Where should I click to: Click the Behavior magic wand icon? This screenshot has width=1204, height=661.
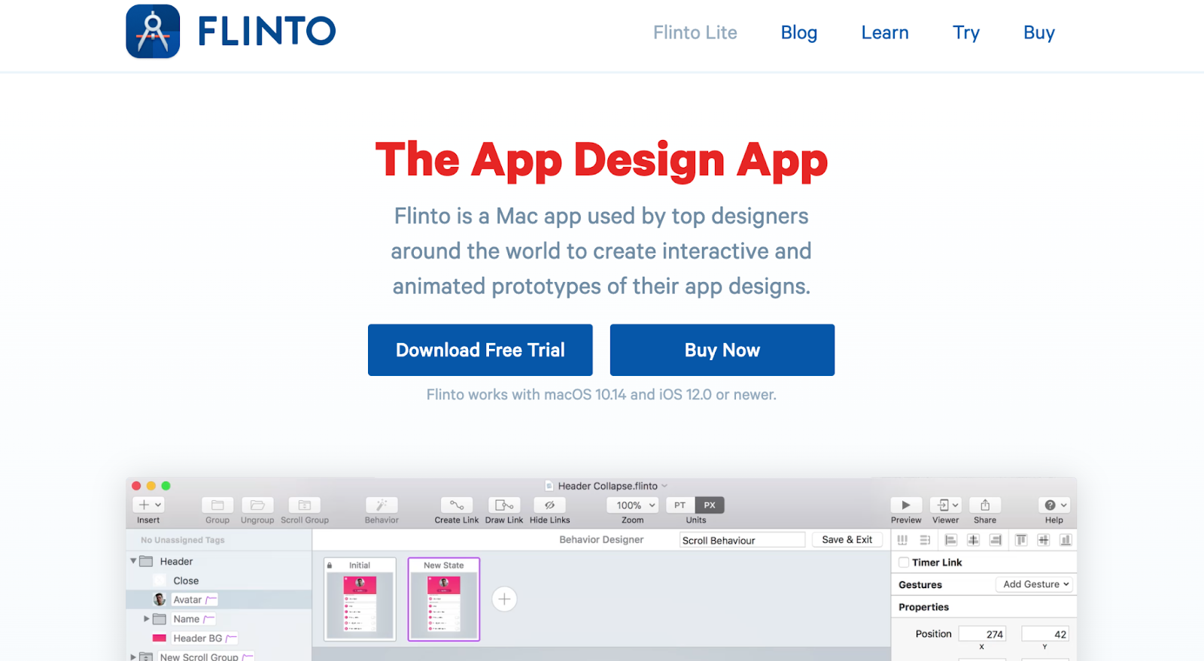click(x=382, y=505)
